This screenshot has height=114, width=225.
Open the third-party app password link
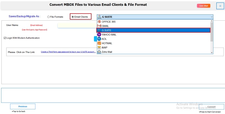[68, 52]
